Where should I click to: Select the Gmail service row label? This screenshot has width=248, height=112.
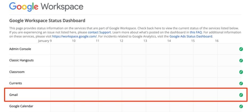[x=13, y=95]
